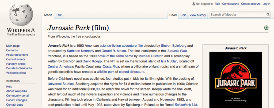Click Create account
The width and height of the screenshot is (274, 108).
(251, 4)
